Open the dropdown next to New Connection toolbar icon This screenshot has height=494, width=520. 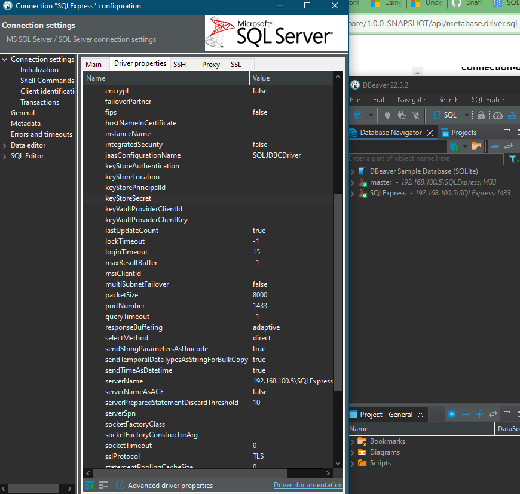(371, 115)
